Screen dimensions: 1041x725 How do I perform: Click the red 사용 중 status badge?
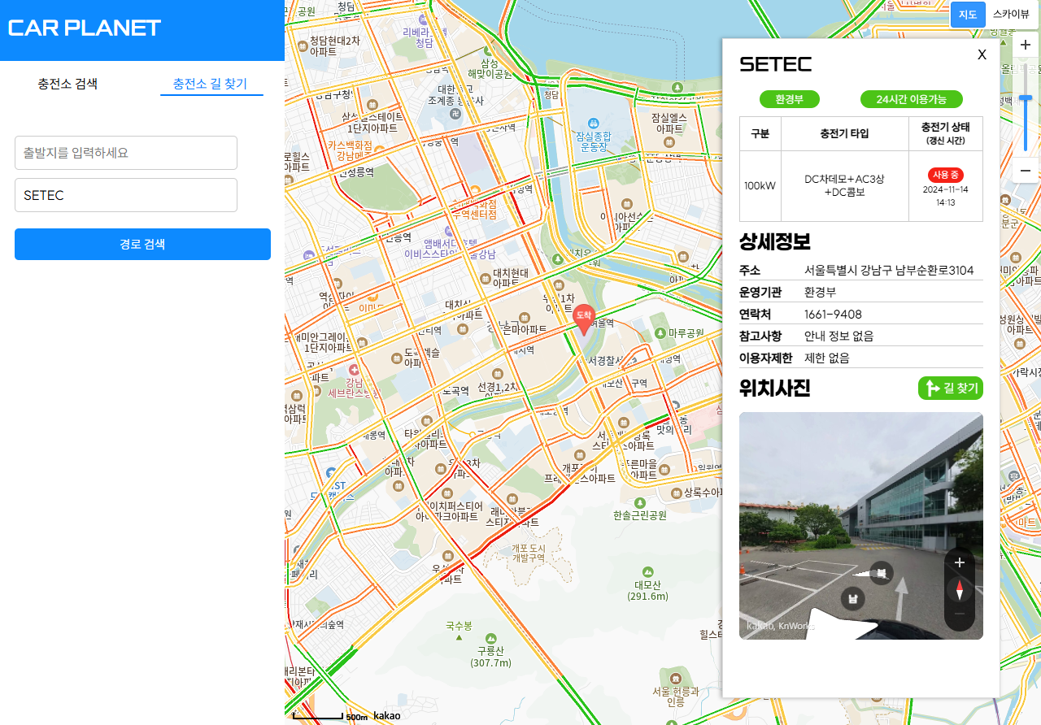point(946,175)
